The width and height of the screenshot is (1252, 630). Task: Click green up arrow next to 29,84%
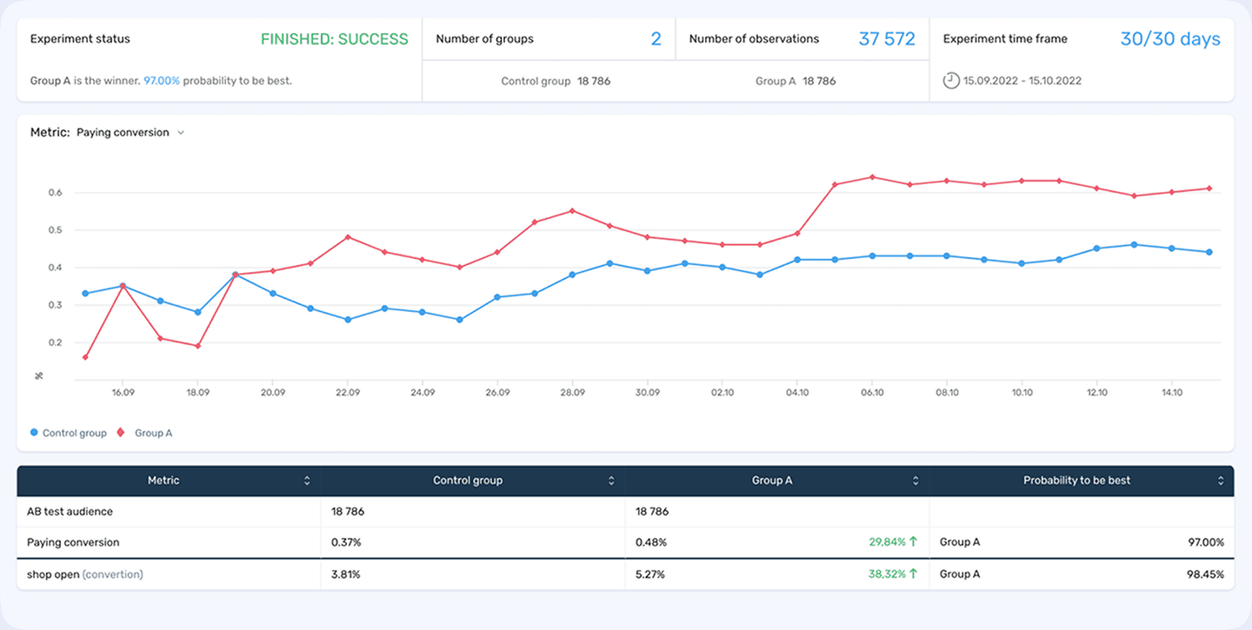(x=914, y=542)
